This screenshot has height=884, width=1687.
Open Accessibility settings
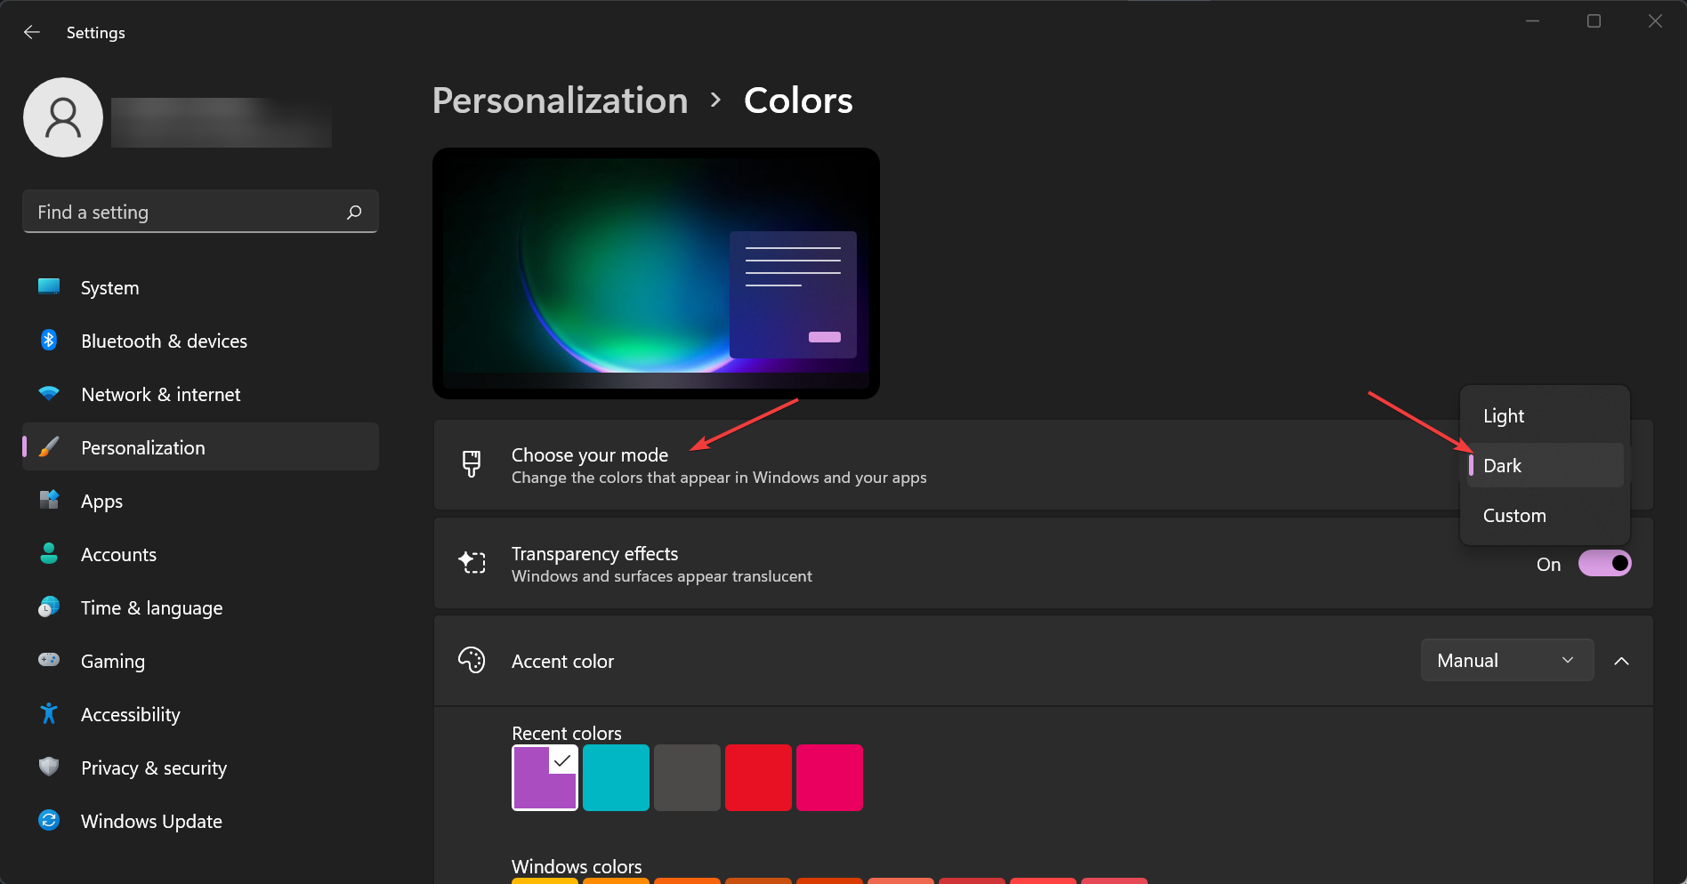point(130,714)
